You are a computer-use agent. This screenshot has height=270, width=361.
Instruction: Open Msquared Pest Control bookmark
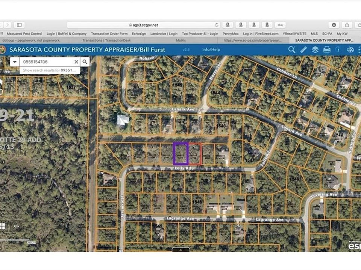click(24, 33)
